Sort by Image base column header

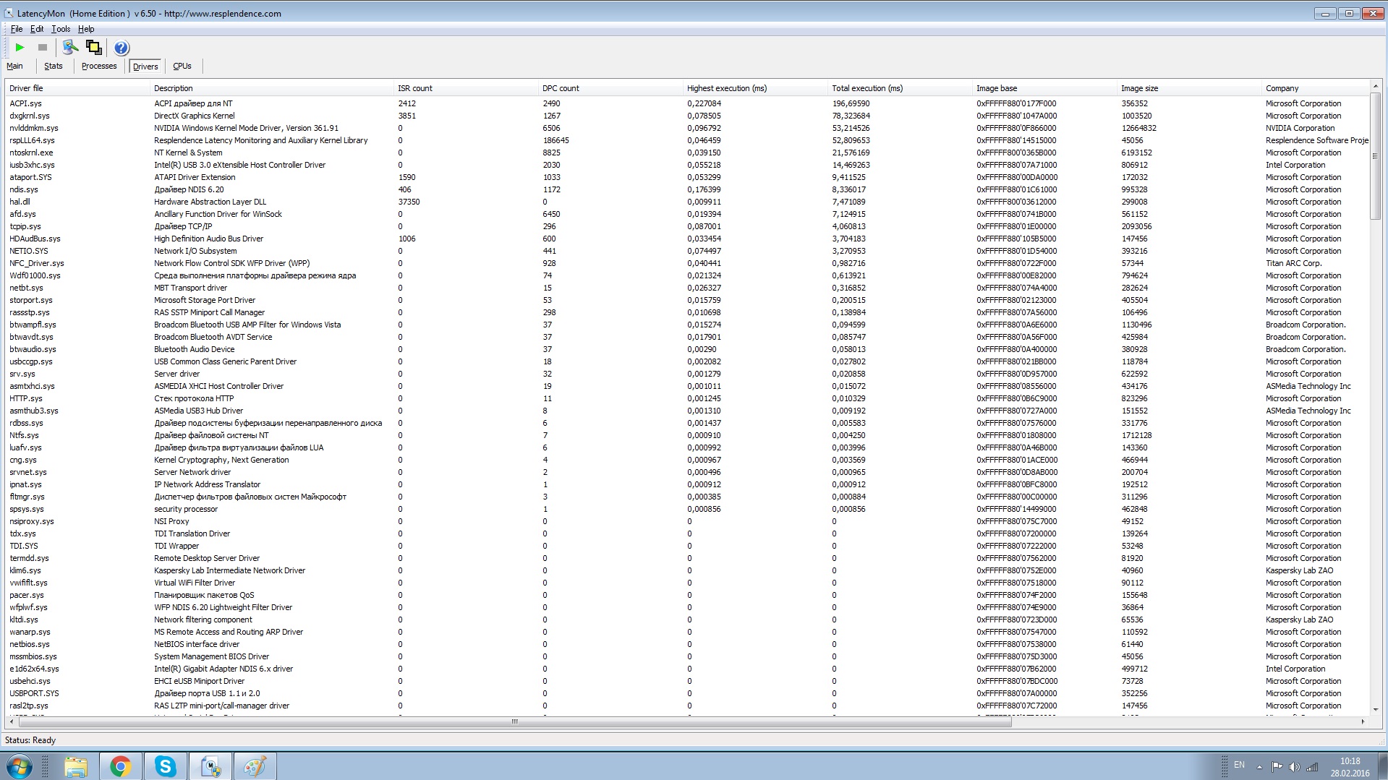(1044, 88)
